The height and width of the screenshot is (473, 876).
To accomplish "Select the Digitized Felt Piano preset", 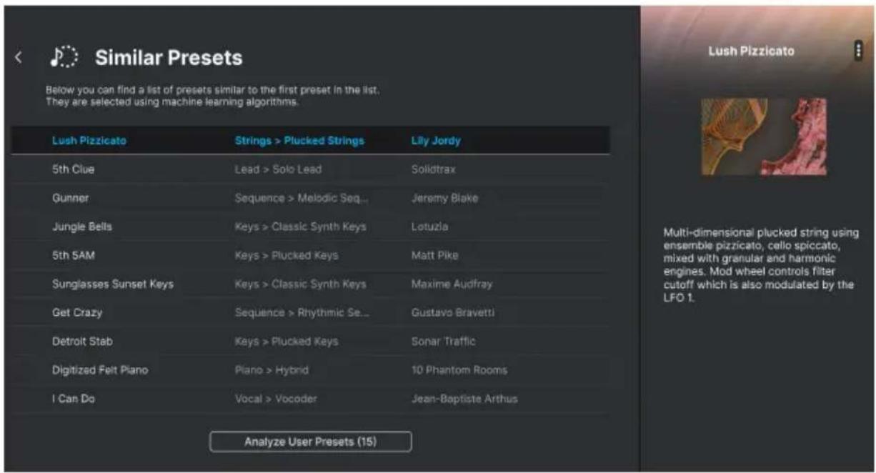I will [x=311, y=370].
